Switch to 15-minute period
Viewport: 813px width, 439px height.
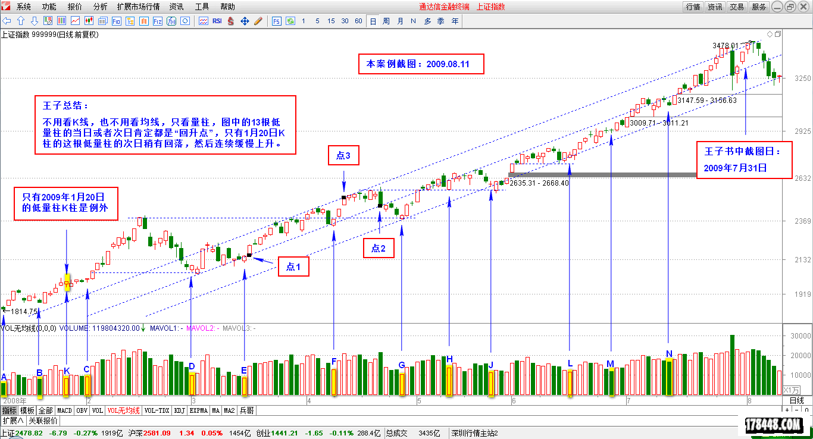point(331,21)
